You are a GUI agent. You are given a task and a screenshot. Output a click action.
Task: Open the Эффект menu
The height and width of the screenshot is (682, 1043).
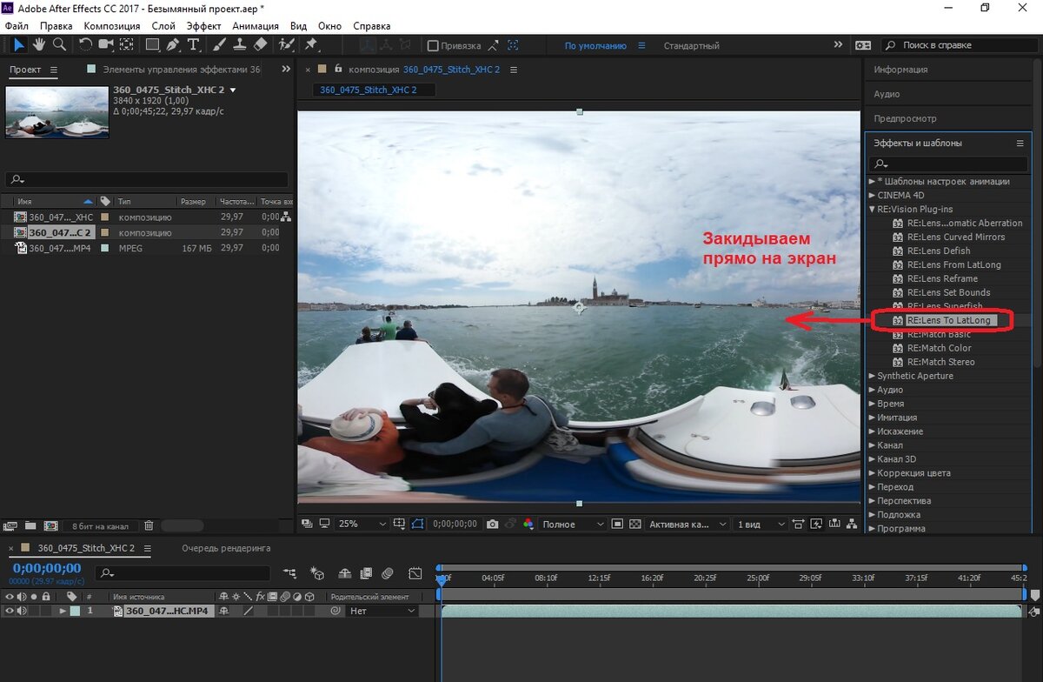204,26
